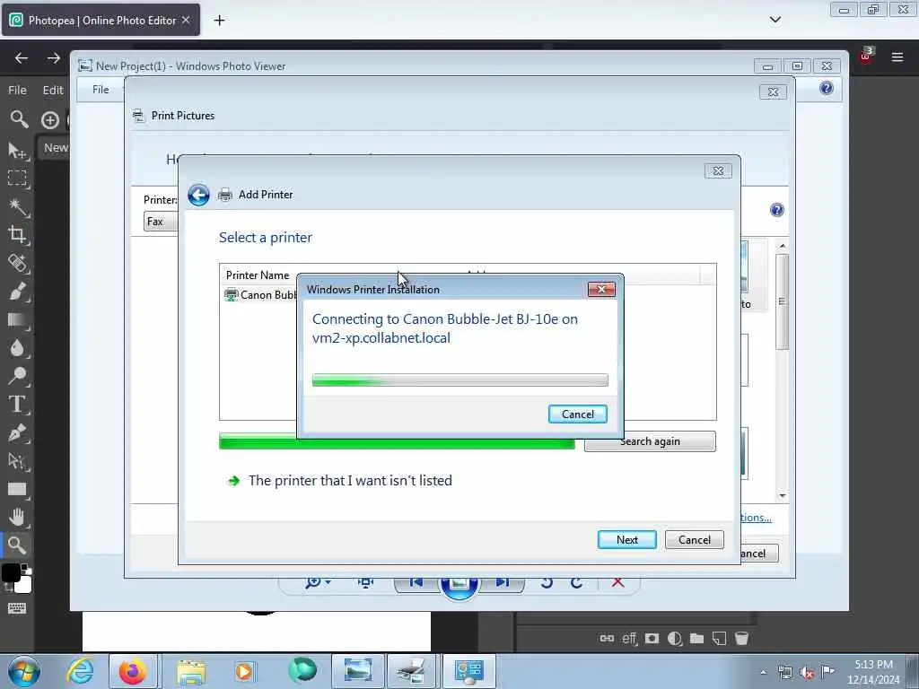Viewport: 919px width, 689px height.
Task: Click the keyboard icon below color swatches
Action: (x=17, y=608)
